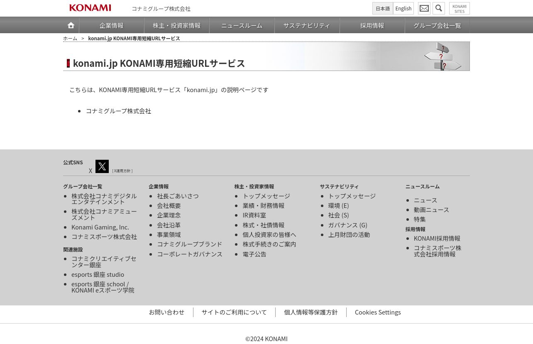Screen dimensions: 533x344
Task: Open 電子公告 footer link
Action: pyautogui.click(x=254, y=254)
